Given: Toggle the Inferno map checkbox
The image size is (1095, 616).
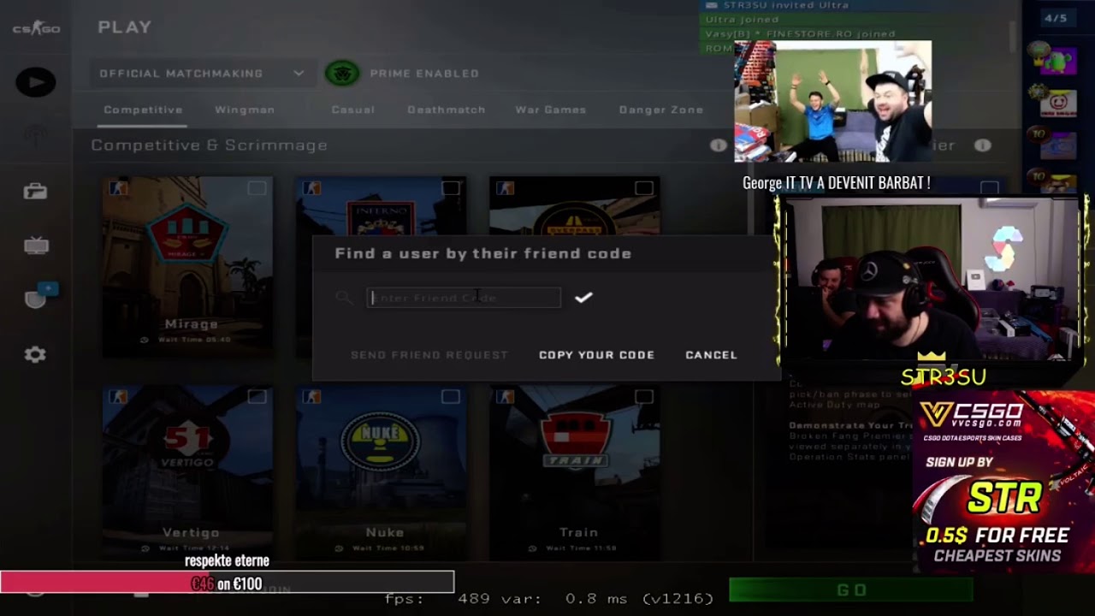Looking at the screenshot, I should tap(450, 188).
